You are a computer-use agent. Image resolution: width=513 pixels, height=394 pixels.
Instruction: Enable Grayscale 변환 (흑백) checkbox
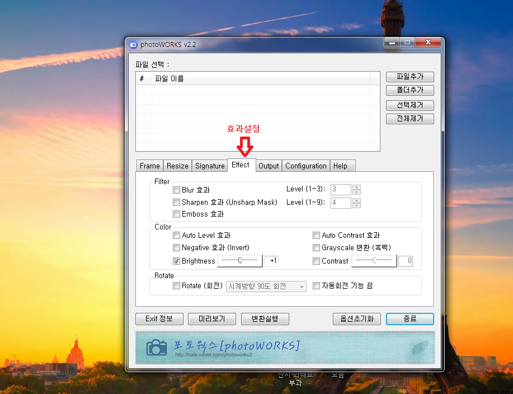point(316,247)
